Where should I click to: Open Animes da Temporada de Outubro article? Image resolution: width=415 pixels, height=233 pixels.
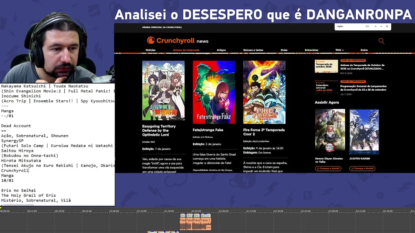pos(362,67)
